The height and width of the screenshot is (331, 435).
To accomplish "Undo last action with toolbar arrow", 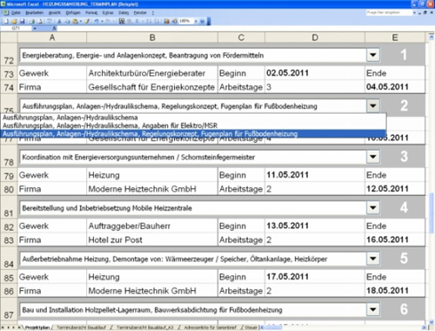I will click(x=96, y=21).
